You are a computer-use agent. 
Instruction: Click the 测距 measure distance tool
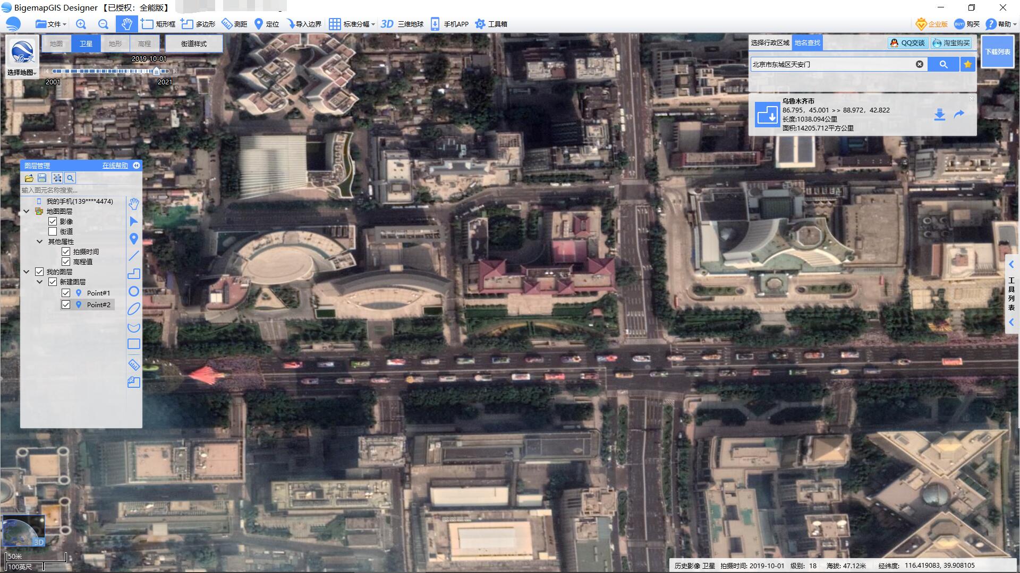tap(234, 24)
